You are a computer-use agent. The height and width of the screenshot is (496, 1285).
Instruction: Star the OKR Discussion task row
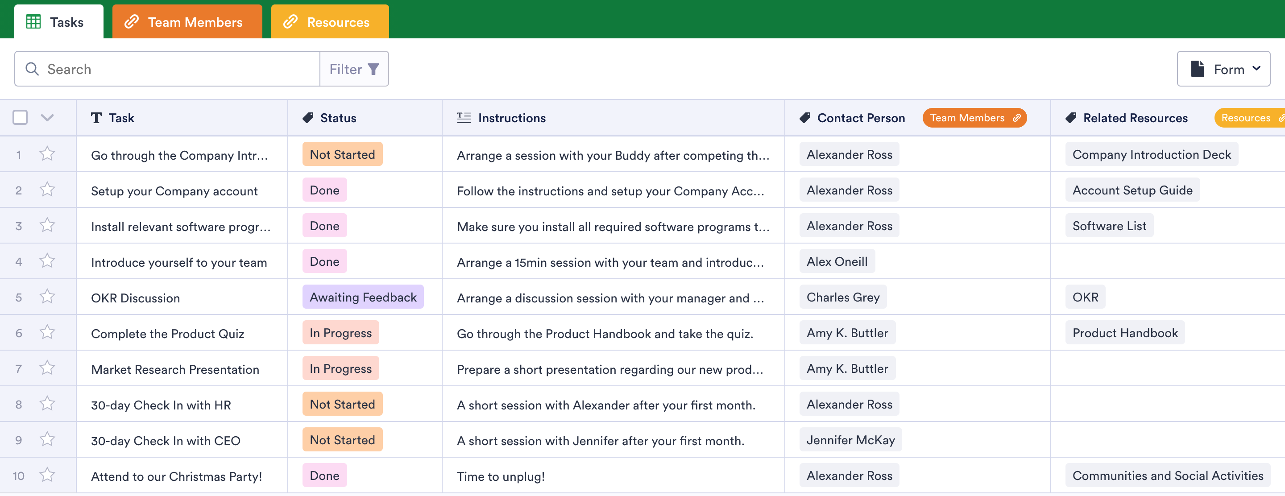[47, 297]
